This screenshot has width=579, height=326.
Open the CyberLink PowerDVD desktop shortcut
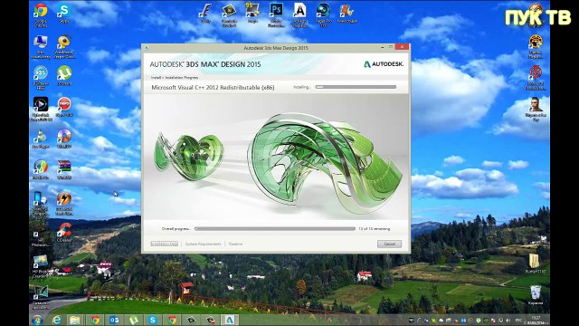(x=40, y=109)
